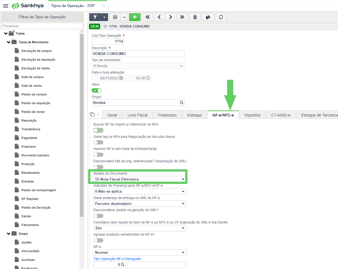Toggle Buscar NF de origem p/ referenciar
This screenshot has width=338, height=269.
pos(99,130)
